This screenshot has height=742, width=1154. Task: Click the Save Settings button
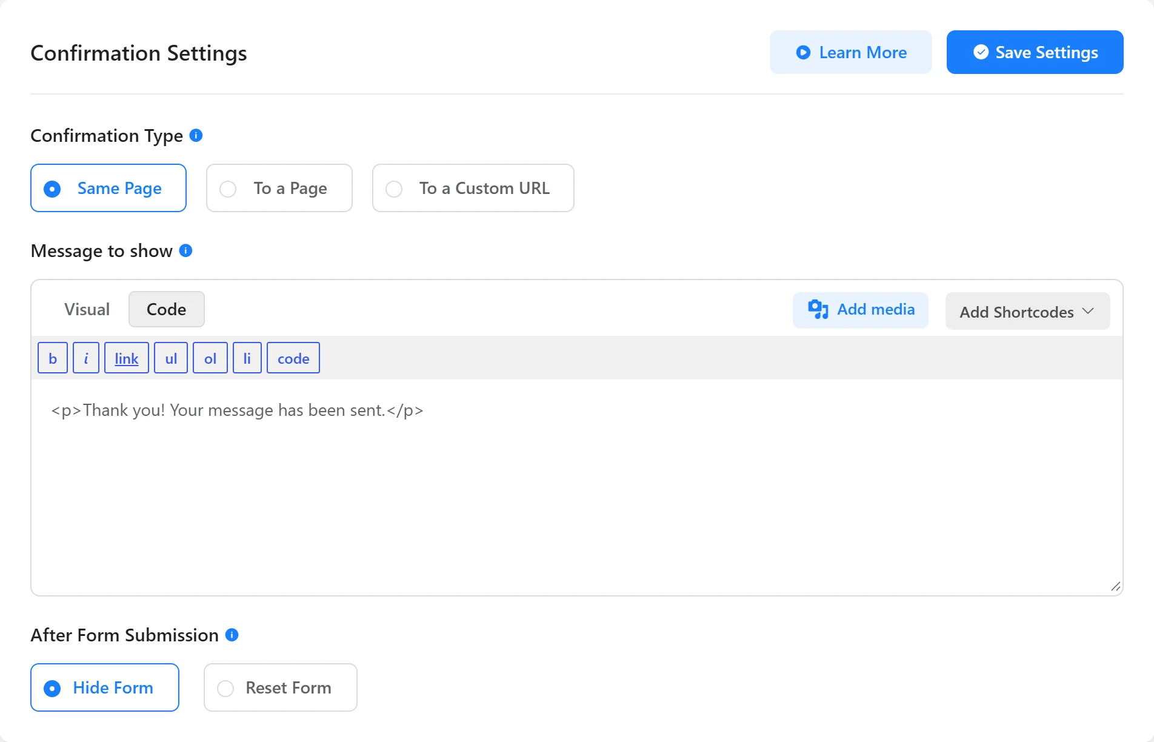pyautogui.click(x=1035, y=52)
